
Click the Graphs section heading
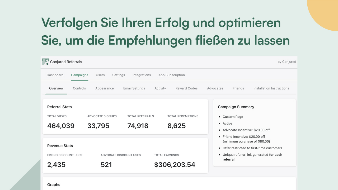coord(54,185)
